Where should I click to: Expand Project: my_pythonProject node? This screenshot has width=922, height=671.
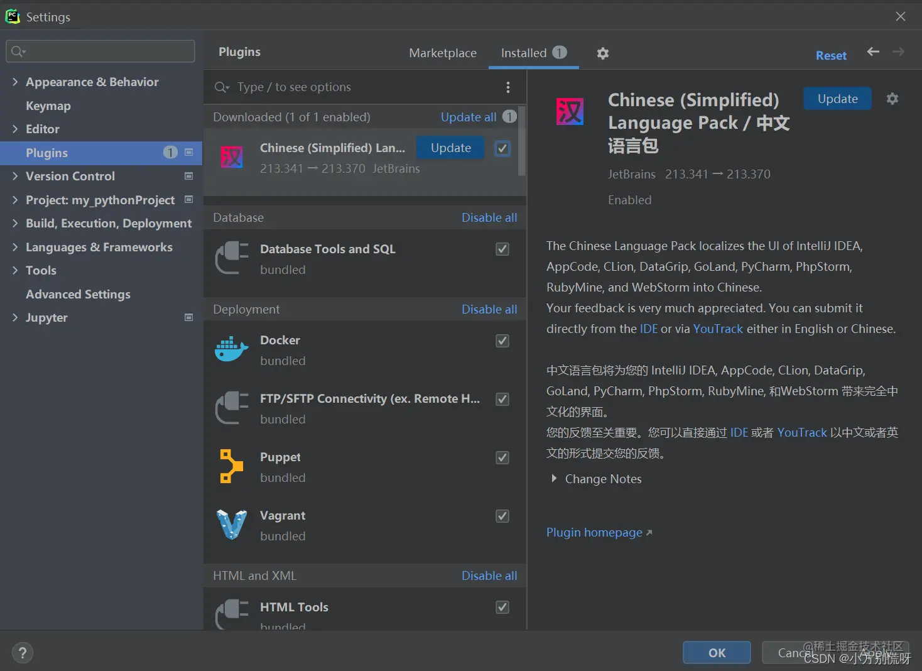click(x=15, y=200)
